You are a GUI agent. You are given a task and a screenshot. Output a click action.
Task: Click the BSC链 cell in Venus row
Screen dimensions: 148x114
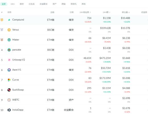click(x=51, y=30)
